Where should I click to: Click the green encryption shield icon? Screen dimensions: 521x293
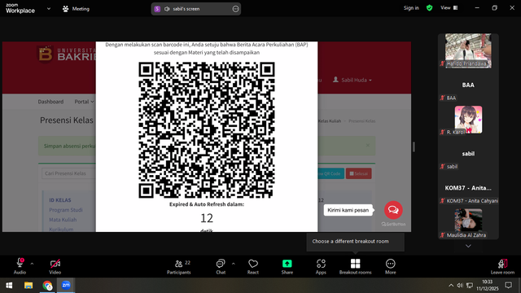point(429,8)
